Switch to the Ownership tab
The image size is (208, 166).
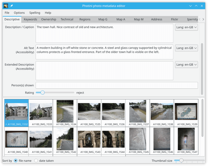[48, 19]
